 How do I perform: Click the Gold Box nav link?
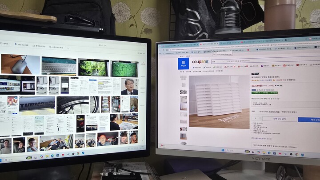pos(276,65)
